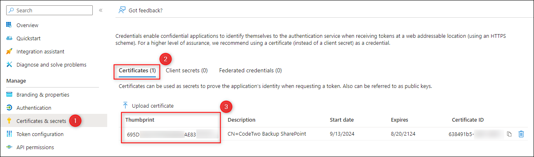This screenshot has width=534, height=157.
Task: Collapse the sidebar using the double chevron
Action: coord(101,10)
